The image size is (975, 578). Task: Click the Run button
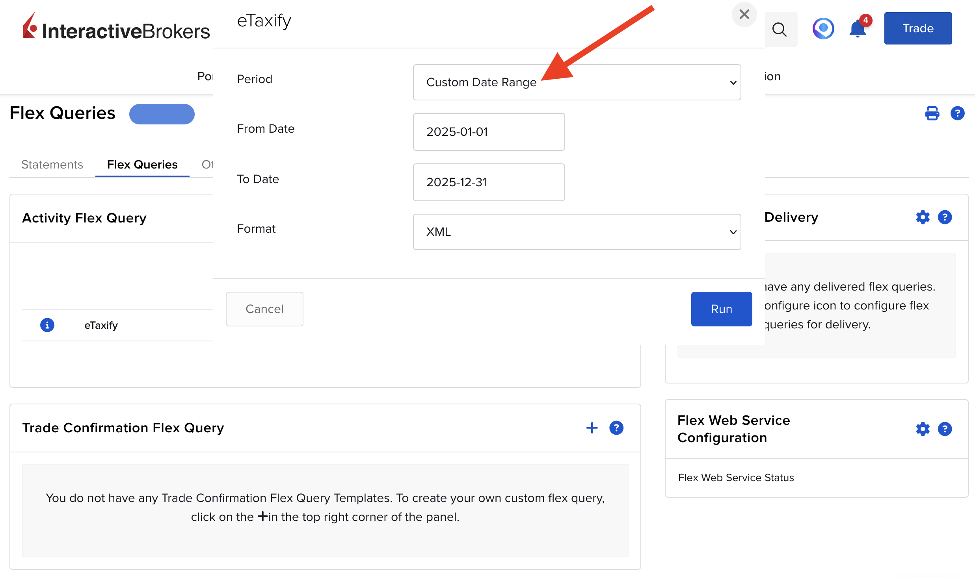pyautogui.click(x=722, y=309)
